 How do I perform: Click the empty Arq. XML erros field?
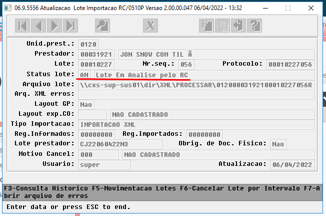[x=196, y=95]
